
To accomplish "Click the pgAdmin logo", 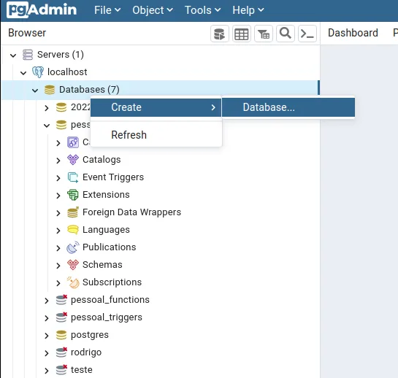I will click(x=42, y=10).
